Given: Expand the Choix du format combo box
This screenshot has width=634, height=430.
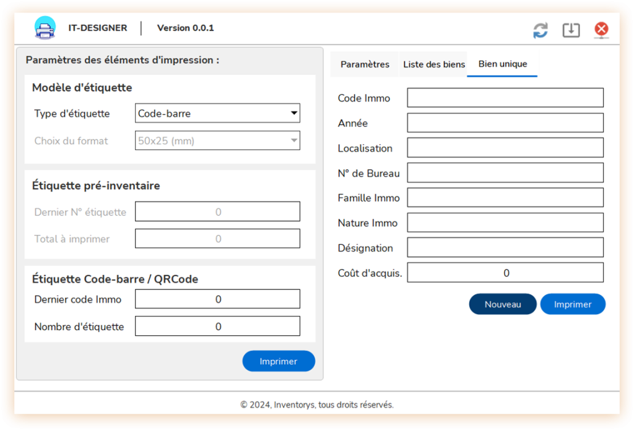Looking at the screenshot, I should click(217, 141).
